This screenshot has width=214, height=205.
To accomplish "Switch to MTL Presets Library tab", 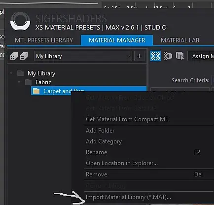I will pyautogui.click(x=44, y=40).
